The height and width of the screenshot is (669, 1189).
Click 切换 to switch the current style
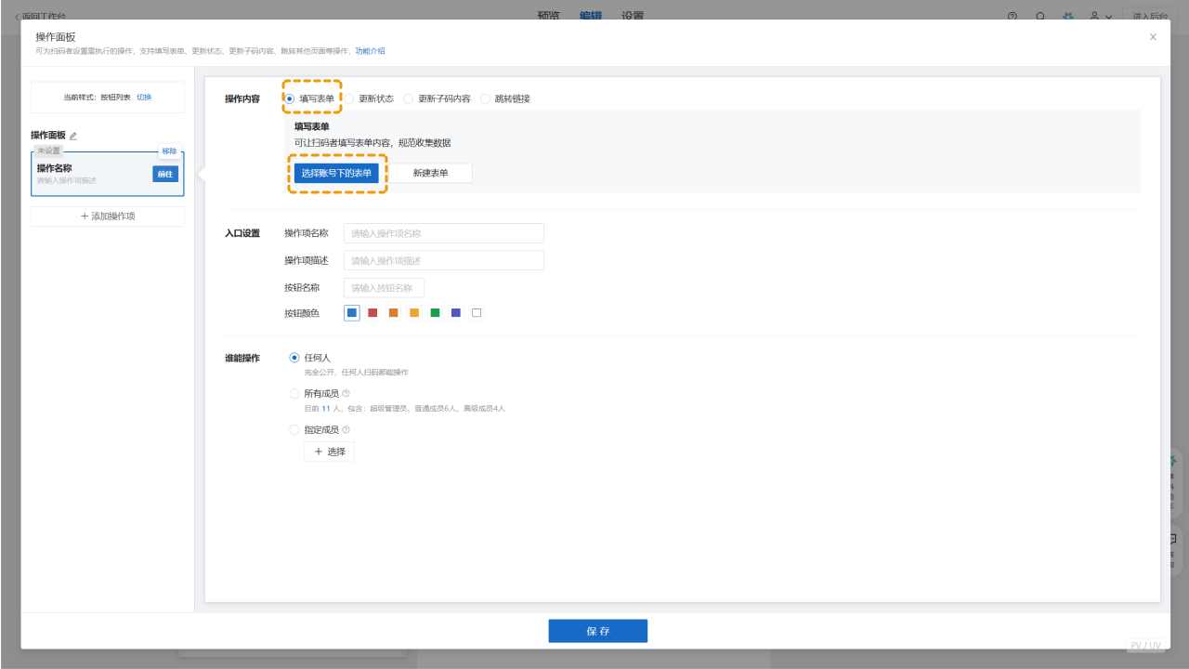tap(144, 98)
